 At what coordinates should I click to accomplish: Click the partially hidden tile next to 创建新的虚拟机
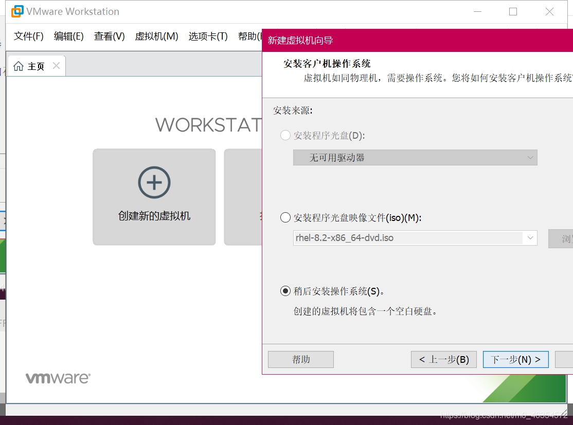243,197
